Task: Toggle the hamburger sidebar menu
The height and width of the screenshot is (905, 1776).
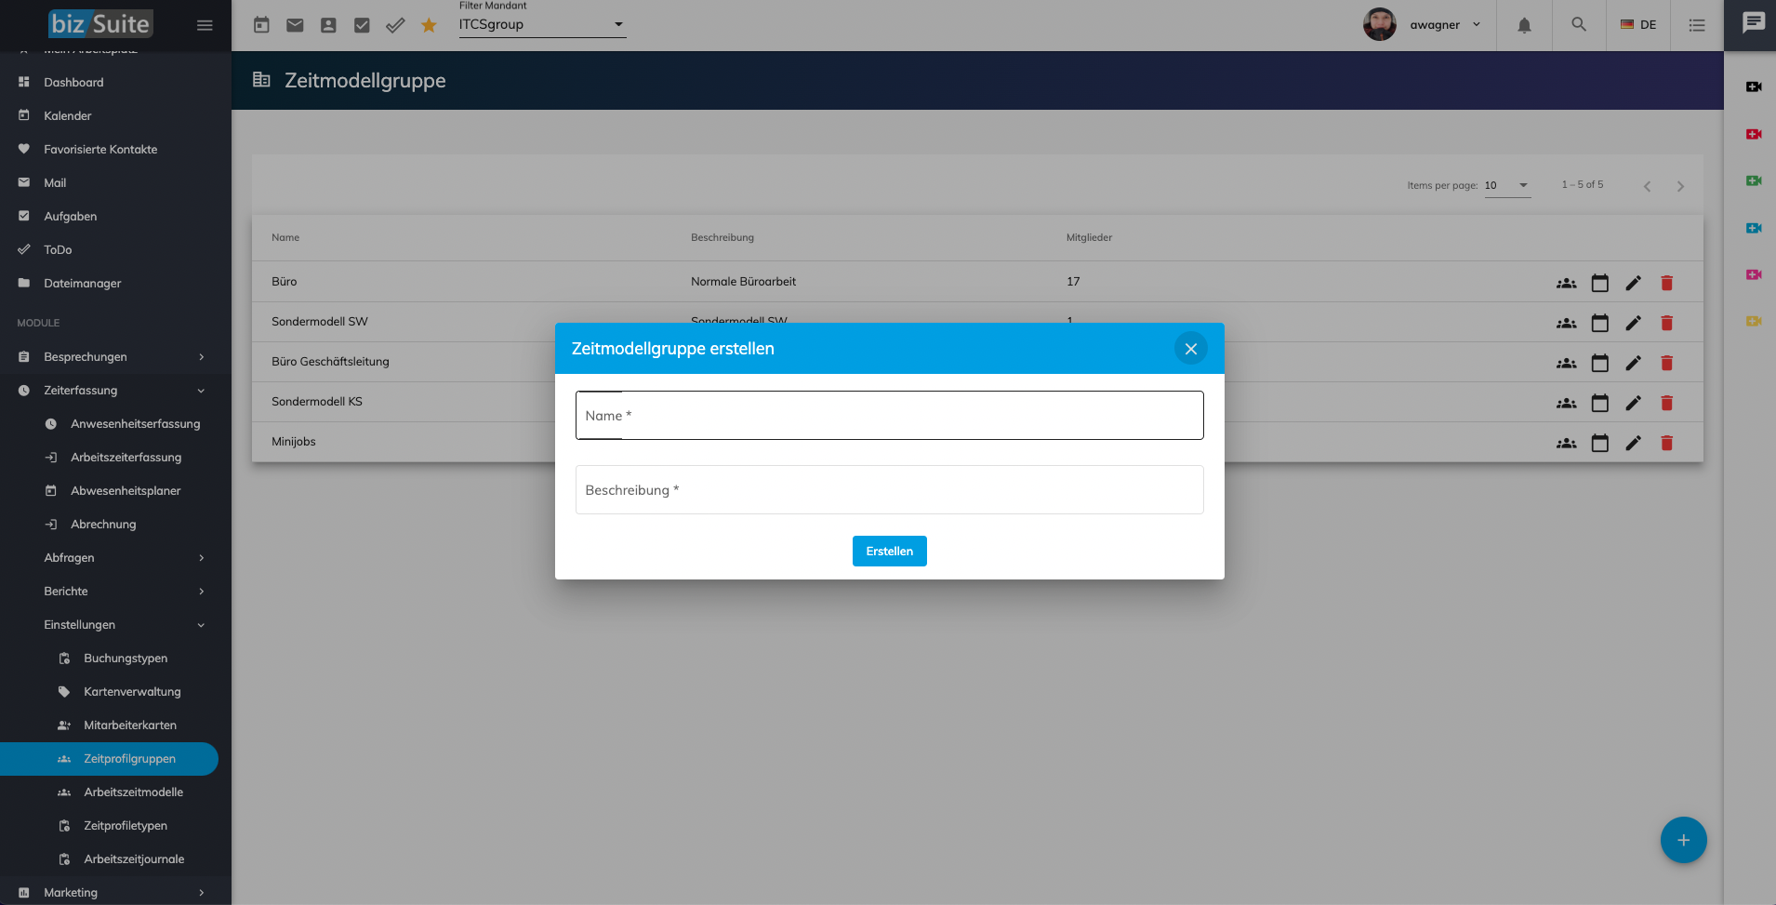Action: [x=205, y=25]
